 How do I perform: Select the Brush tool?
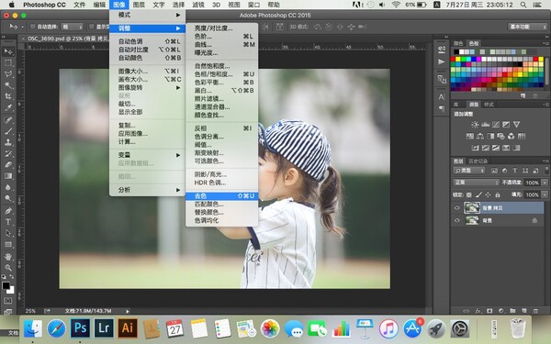click(x=8, y=131)
